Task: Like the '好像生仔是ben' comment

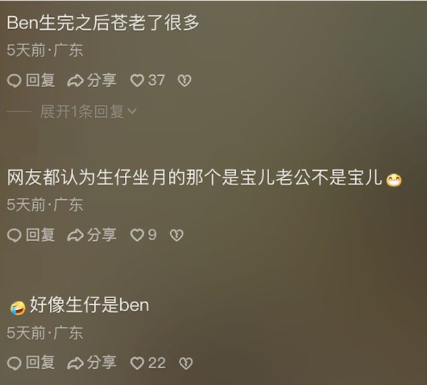Action: (137, 363)
